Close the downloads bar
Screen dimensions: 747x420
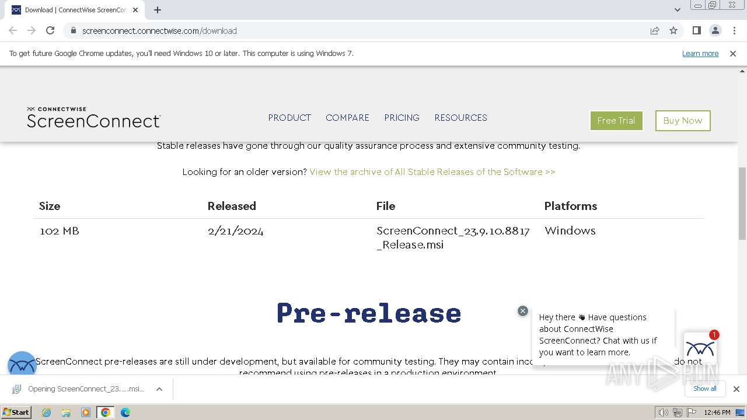(736, 389)
